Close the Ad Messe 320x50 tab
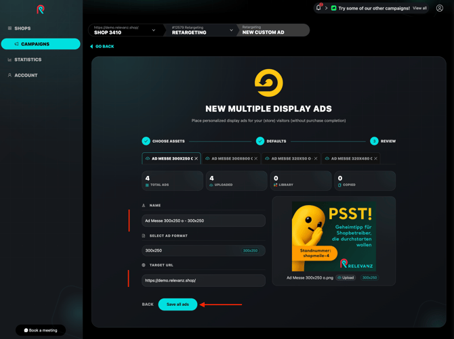Screen dimensions: 454x339 (316, 158)
